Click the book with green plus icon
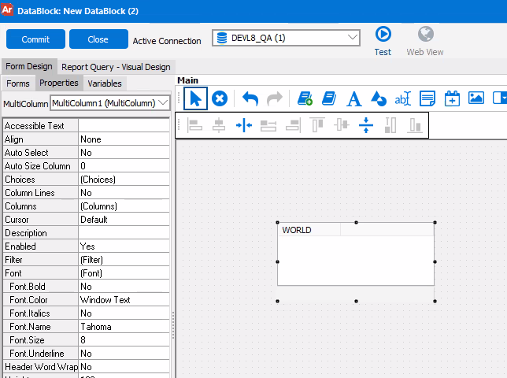The image size is (507, 378). tap(305, 98)
